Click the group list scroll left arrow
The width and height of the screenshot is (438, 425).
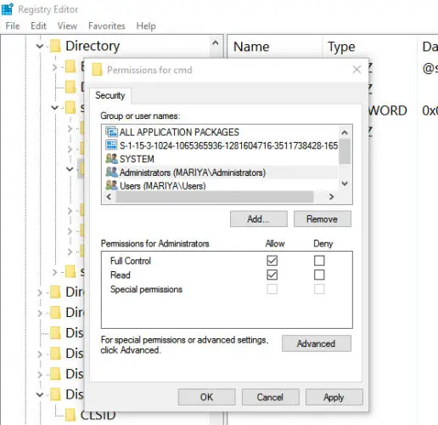tap(109, 196)
